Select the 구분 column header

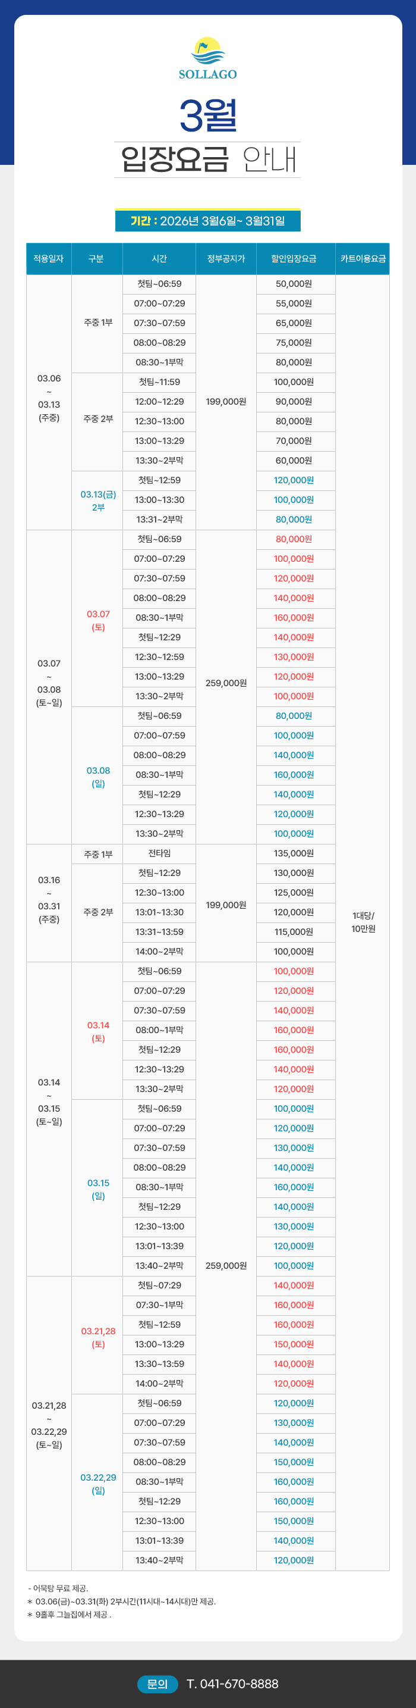coord(96,259)
